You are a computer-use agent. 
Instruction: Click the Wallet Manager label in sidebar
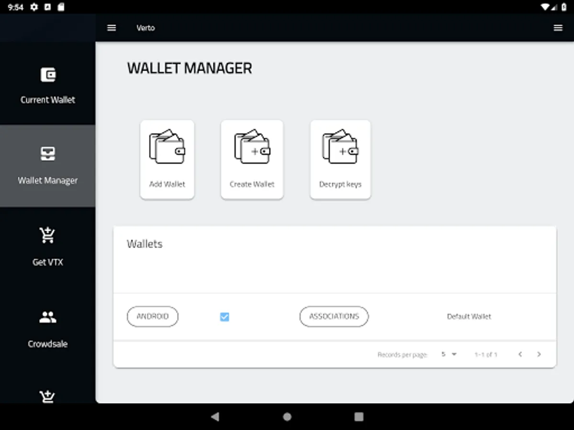(48, 181)
